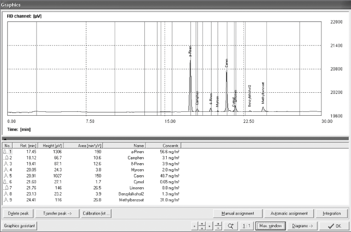
Task: Click peak icon of row 2 Camphen
Action: [6, 158]
